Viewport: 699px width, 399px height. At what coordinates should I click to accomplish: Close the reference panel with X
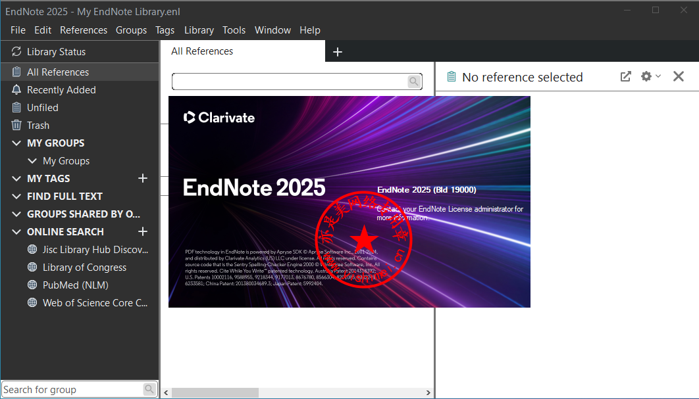coord(679,77)
